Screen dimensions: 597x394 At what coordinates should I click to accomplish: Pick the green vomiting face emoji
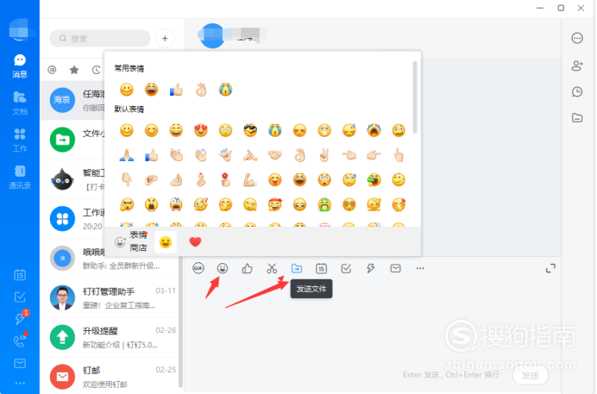tap(324, 204)
